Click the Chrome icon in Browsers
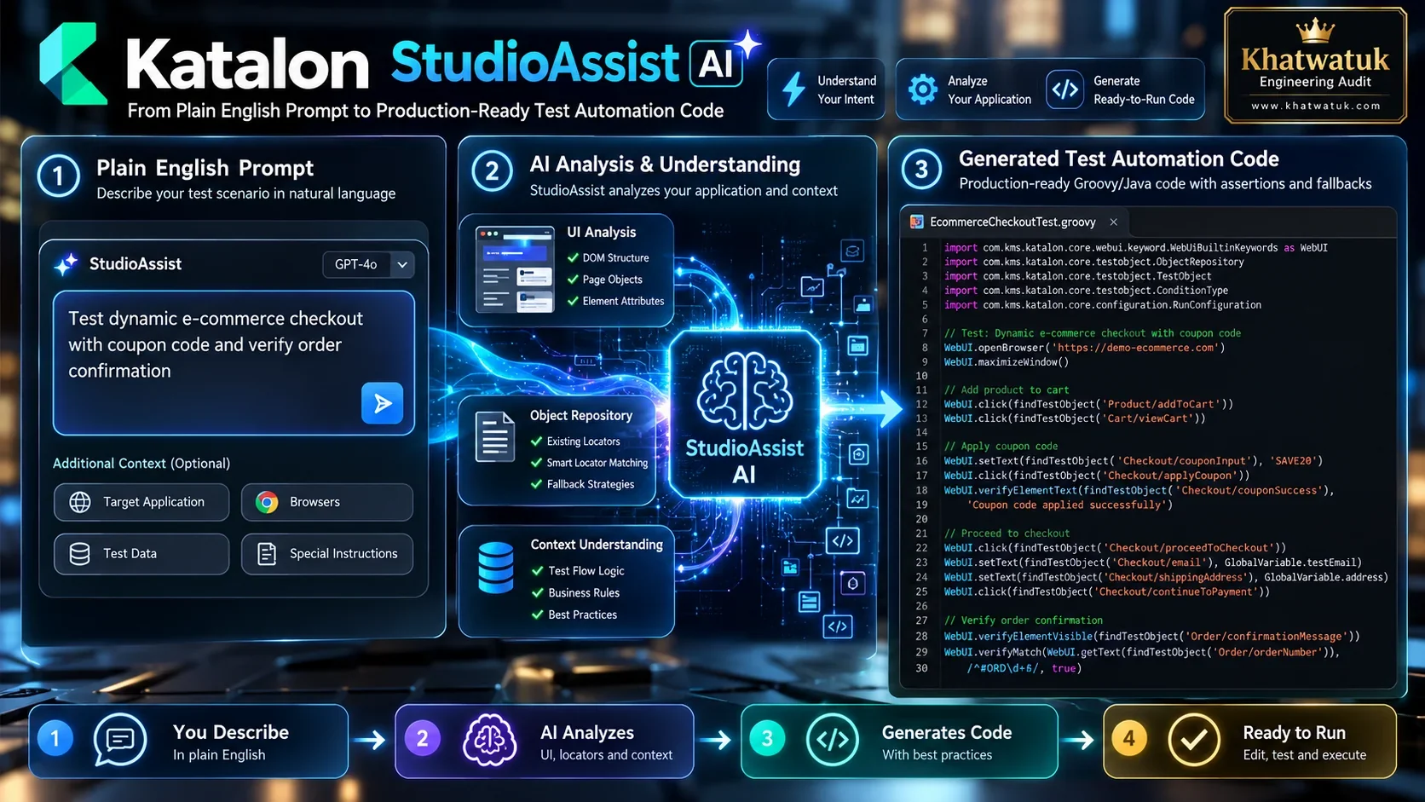Viewport: 1425px width, 802px height. pyautogui.click(x=267, y=502)
